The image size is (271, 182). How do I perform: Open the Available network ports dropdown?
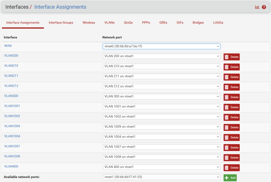click(161, 177)
